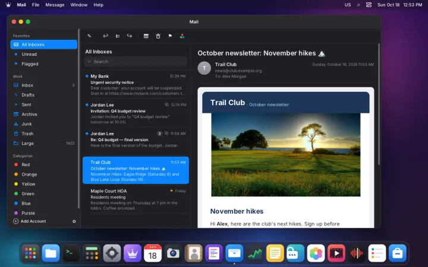The image size is (428, 267).
Task: Reply all using the double arrow icon
Action: (x=118, y=36)
